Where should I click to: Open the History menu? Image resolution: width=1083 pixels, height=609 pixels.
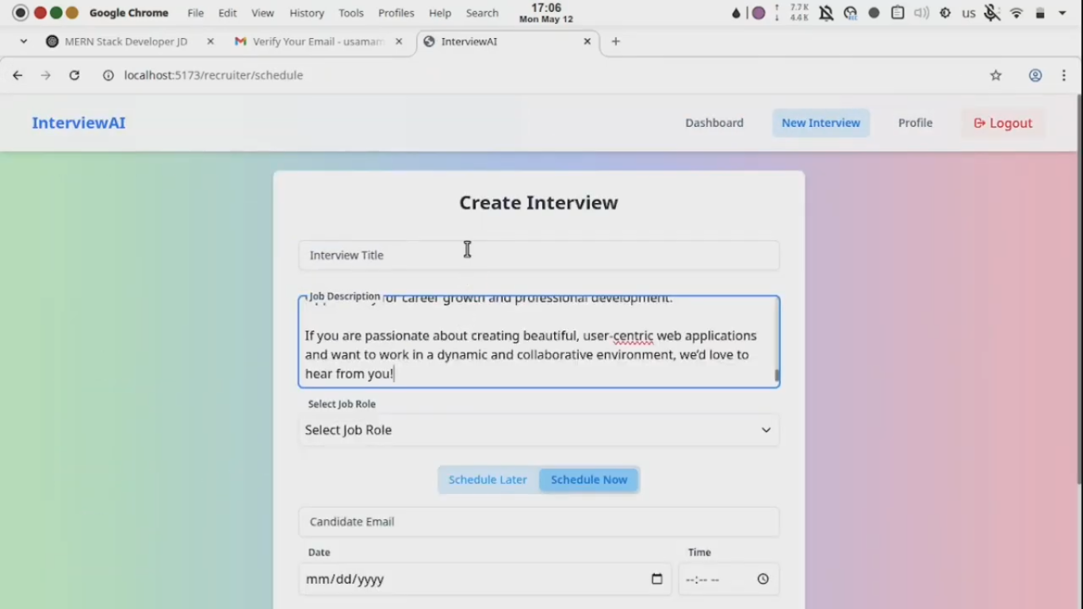pos(307,13)
